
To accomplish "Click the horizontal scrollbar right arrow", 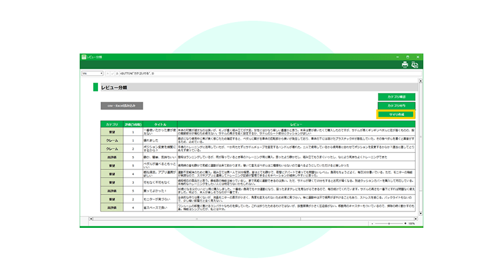I will tap(416, 219).
